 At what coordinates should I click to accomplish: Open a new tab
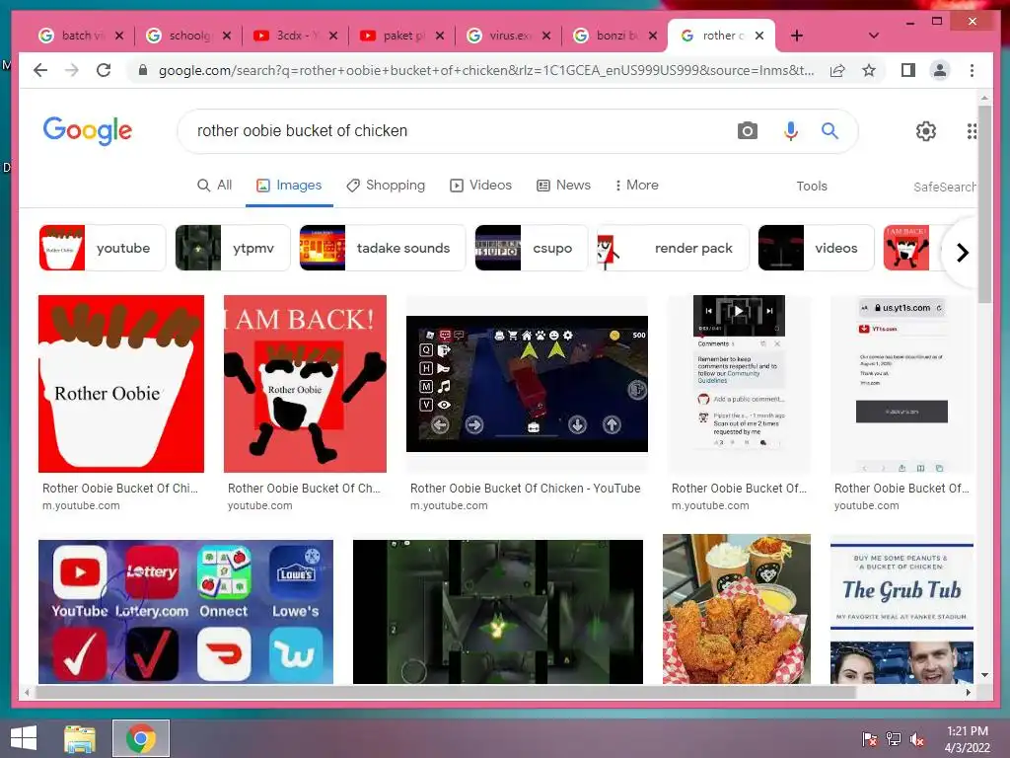coord(797,36)
